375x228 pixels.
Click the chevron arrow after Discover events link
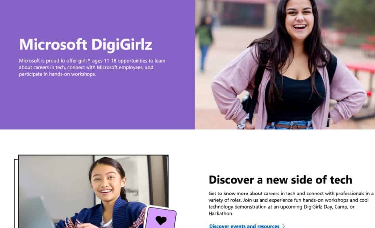[284, 226]
